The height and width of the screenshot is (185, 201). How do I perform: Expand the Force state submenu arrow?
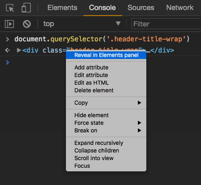(x=139, y=123)
